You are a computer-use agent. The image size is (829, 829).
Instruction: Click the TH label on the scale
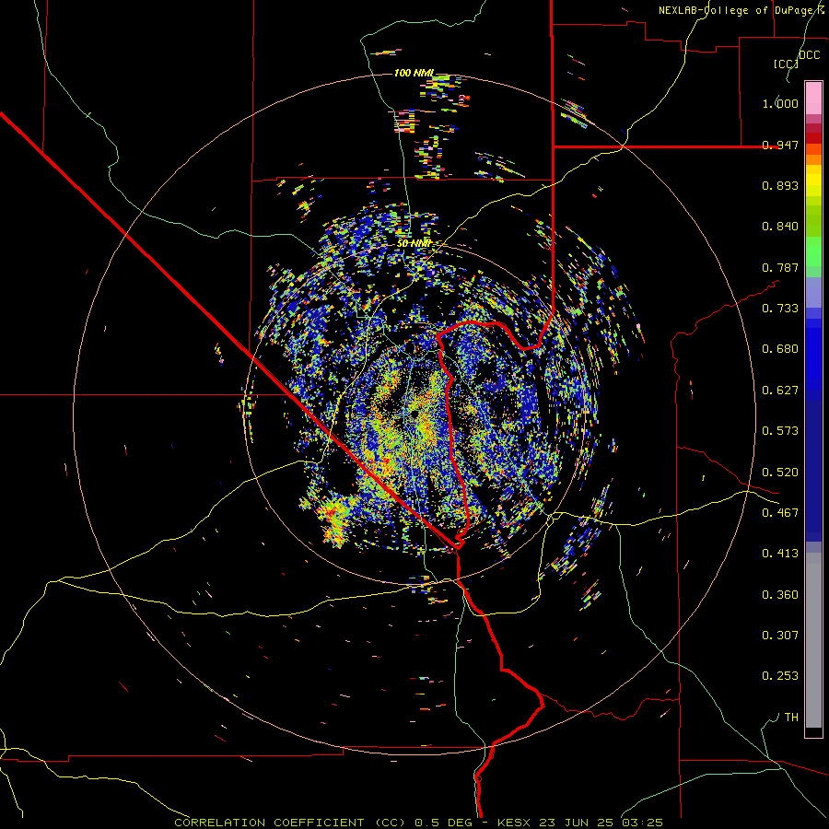[x=791, y=718]
